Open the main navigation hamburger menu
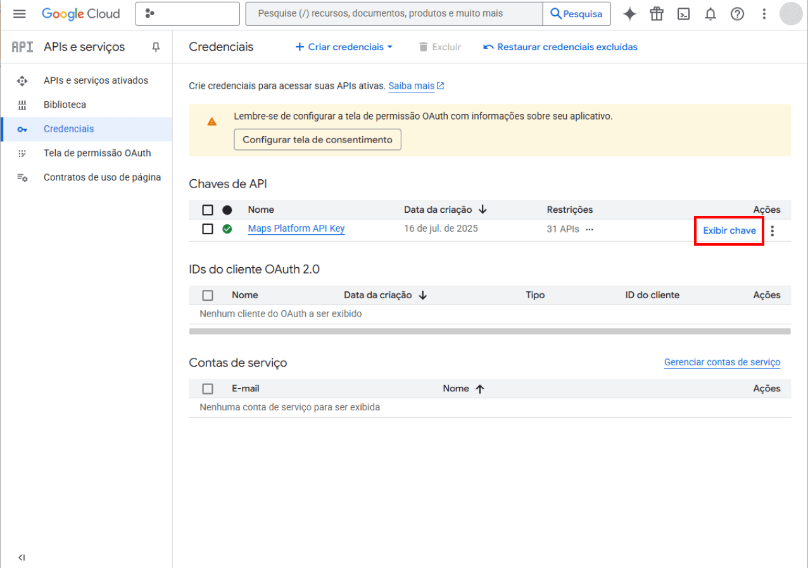The width and height of the screenshot is (808, 568). point(20,14)
